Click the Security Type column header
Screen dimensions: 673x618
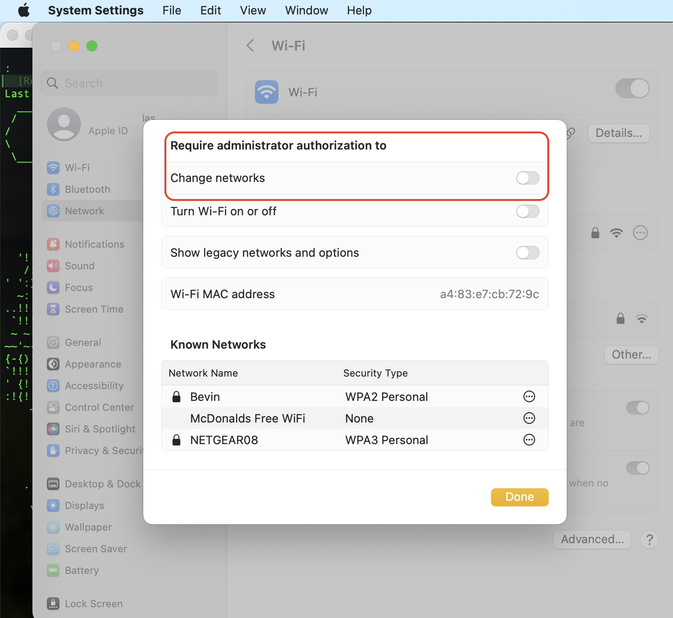375,373
